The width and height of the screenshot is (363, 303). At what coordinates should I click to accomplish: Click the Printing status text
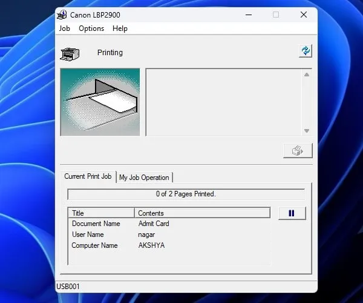coord(110,53)
